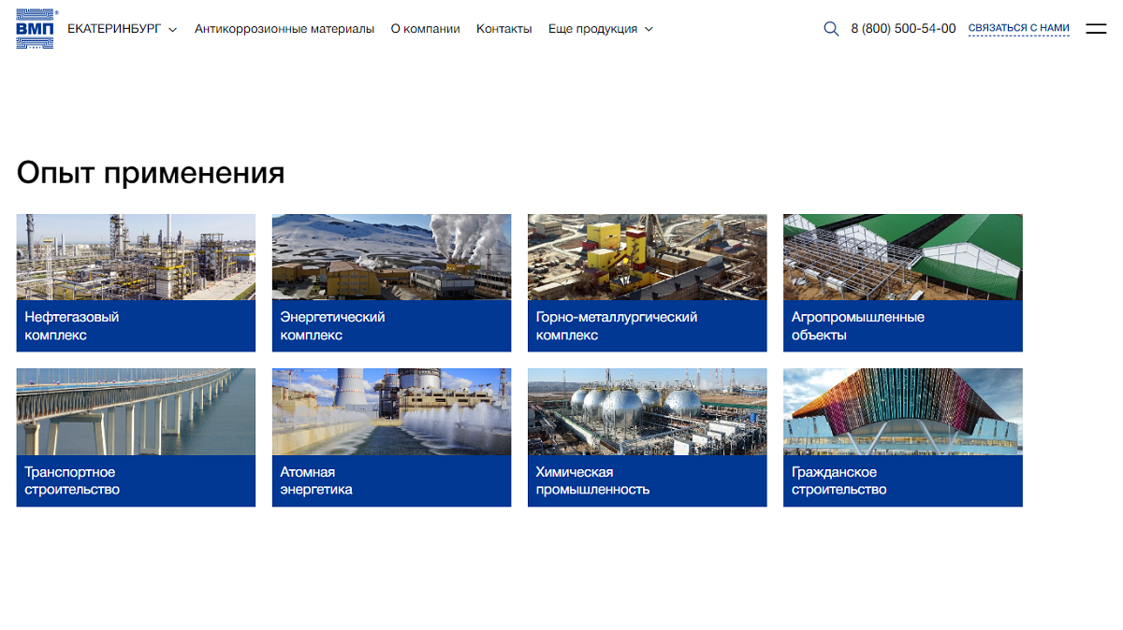Open the Контакты menu item
The width and height of the screenshot is (1123, 630).
click(504, 29)
